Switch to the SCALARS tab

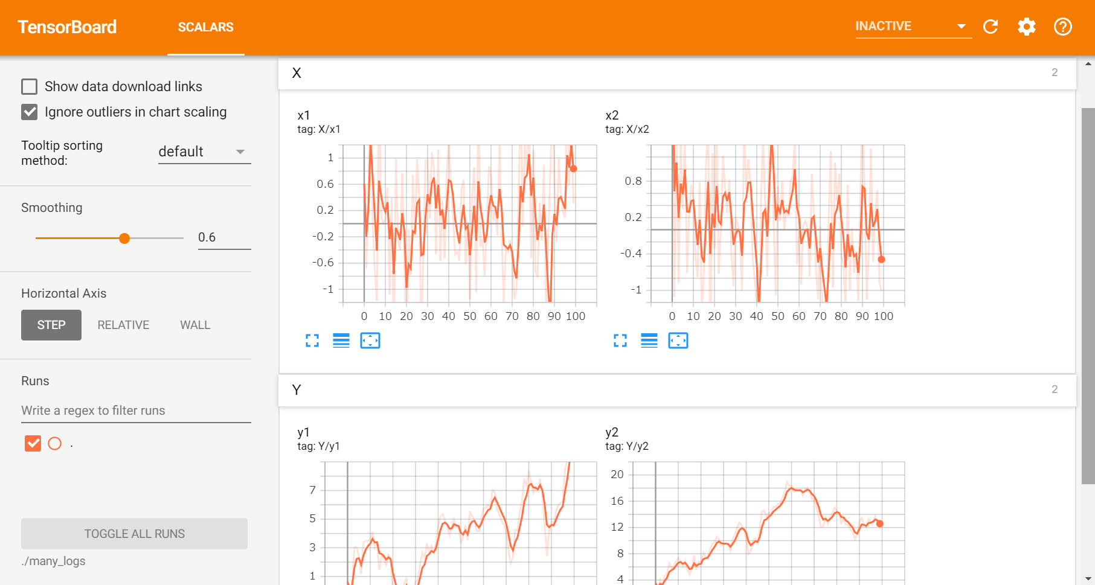pyautogui.click(x=206, y=27)
